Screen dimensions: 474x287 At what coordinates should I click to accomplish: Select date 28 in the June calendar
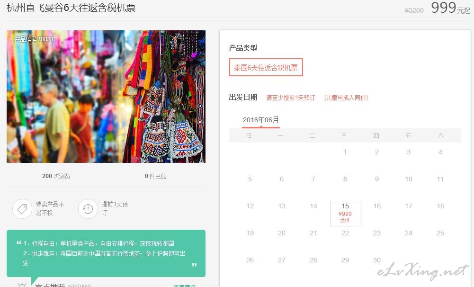coord(313,260)
